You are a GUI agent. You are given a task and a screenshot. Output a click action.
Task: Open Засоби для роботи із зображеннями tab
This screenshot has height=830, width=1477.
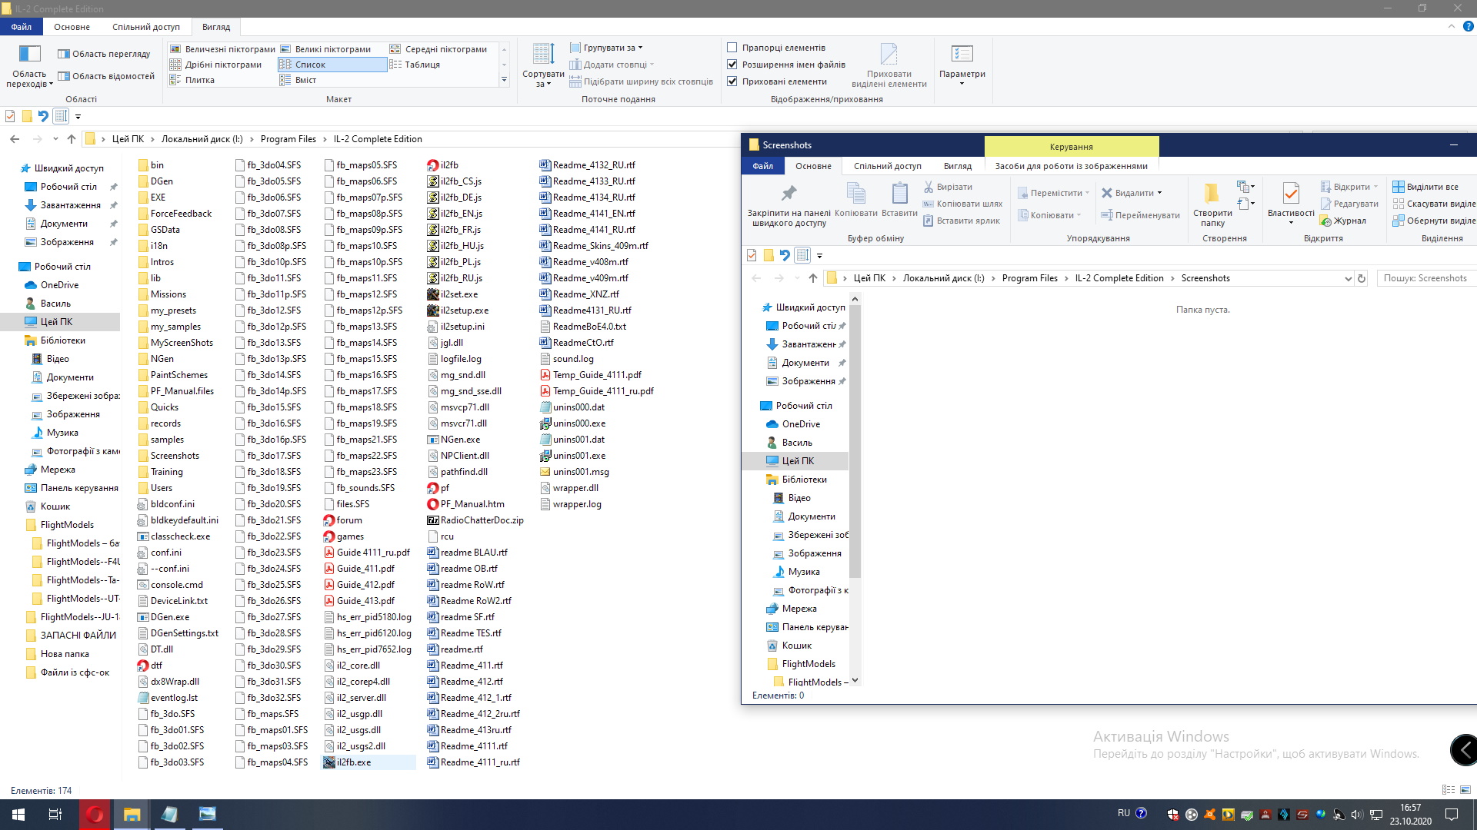pos(1071,166)
